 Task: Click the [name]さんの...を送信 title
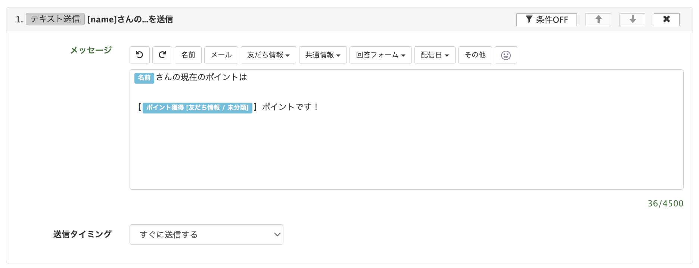(130, 19)
